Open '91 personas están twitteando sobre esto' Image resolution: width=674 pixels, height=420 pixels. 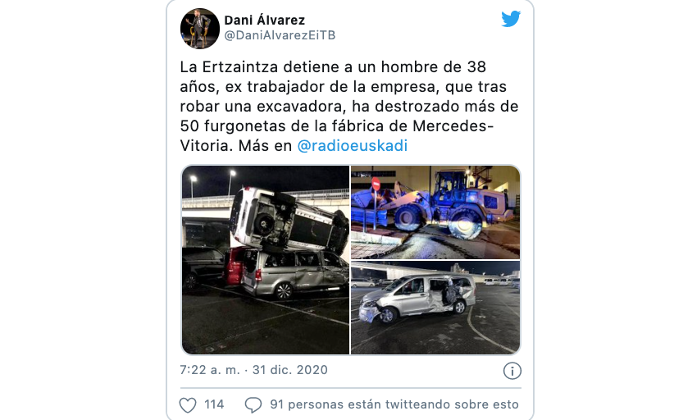[x=394, y=404]
